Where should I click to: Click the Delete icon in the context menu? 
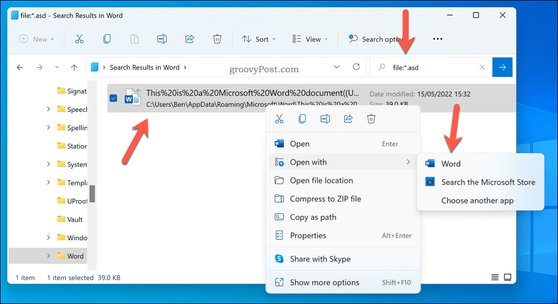[371, 119]
